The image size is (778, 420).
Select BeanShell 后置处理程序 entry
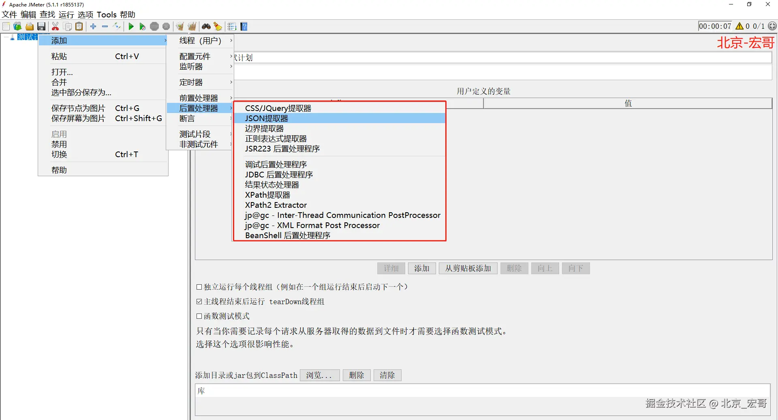click(x=340, y=235)
